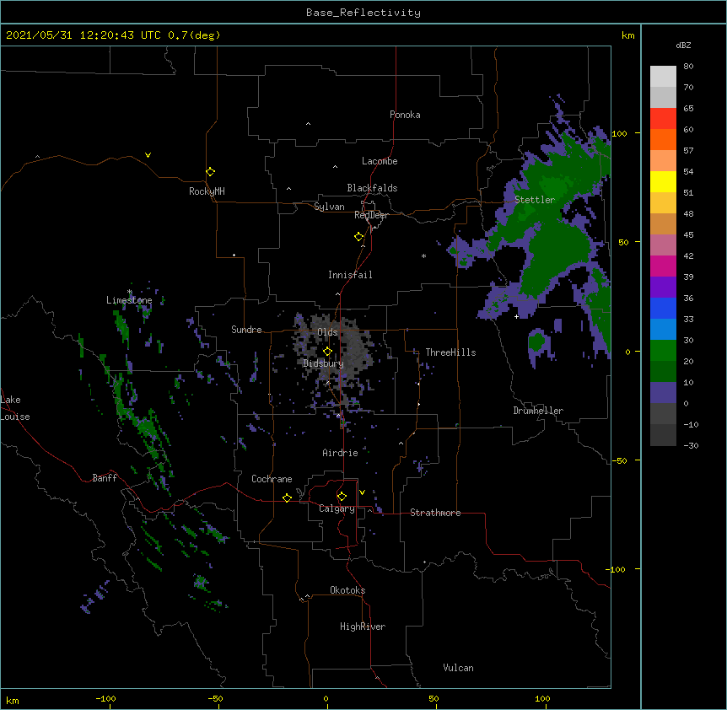Select the yellow diamond marker south of RedDeer
Screen dimensions: 727x710
click(359, 237)
